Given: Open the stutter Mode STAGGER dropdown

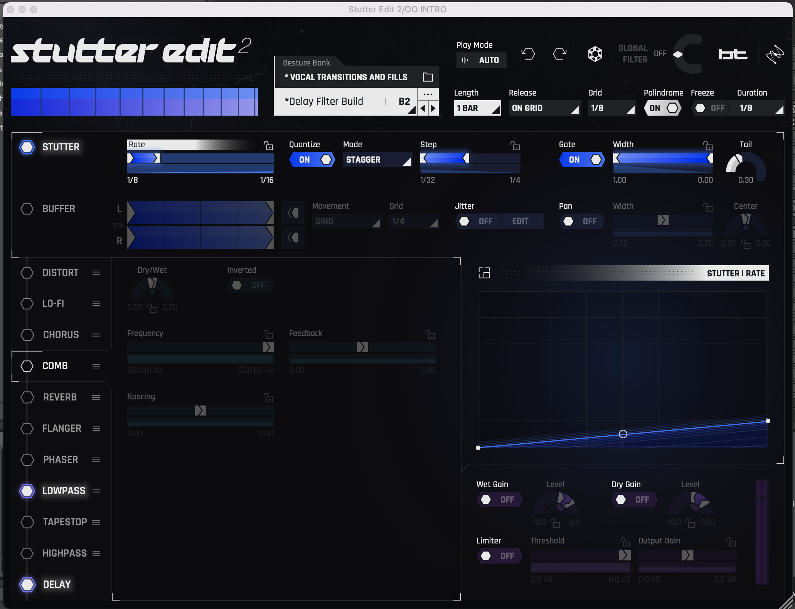Looking at the screenshot, I should coord(377,160).
